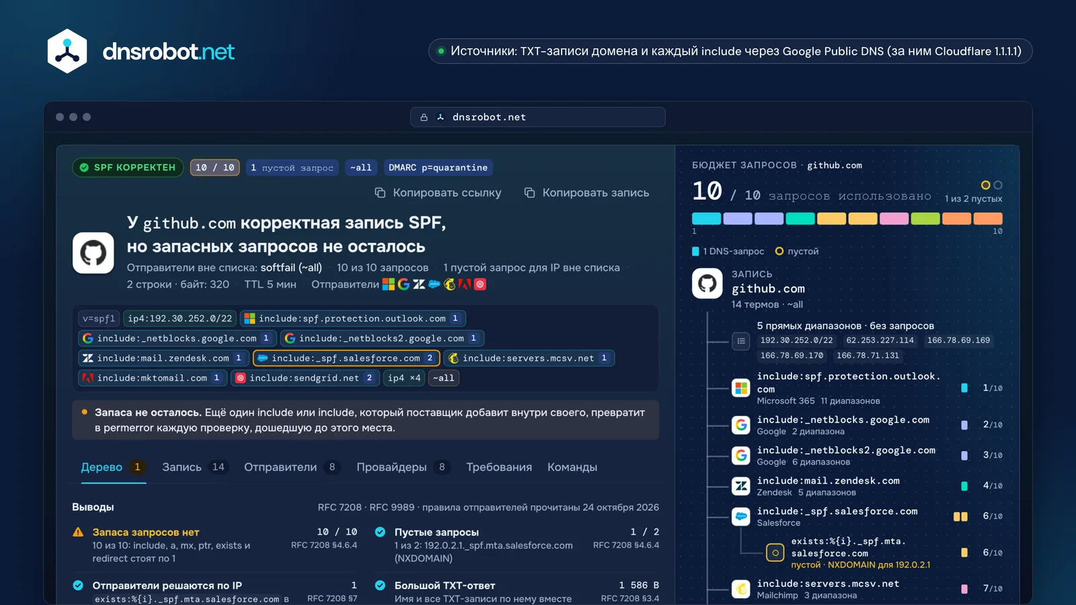Image resolution: width=1076 pixels, height=605 pixels.
Task: Select the include:sendgrid.net term chip
Action: click(305, 378)
